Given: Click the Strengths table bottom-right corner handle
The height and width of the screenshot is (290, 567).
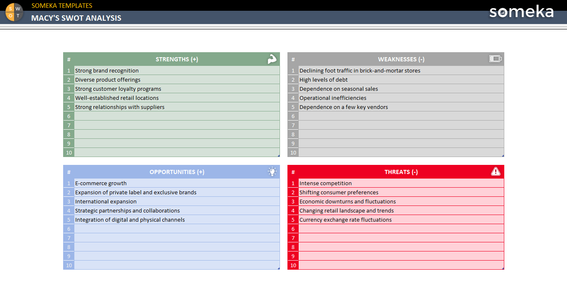Looking at the screenshot, I should coord(279,156).
